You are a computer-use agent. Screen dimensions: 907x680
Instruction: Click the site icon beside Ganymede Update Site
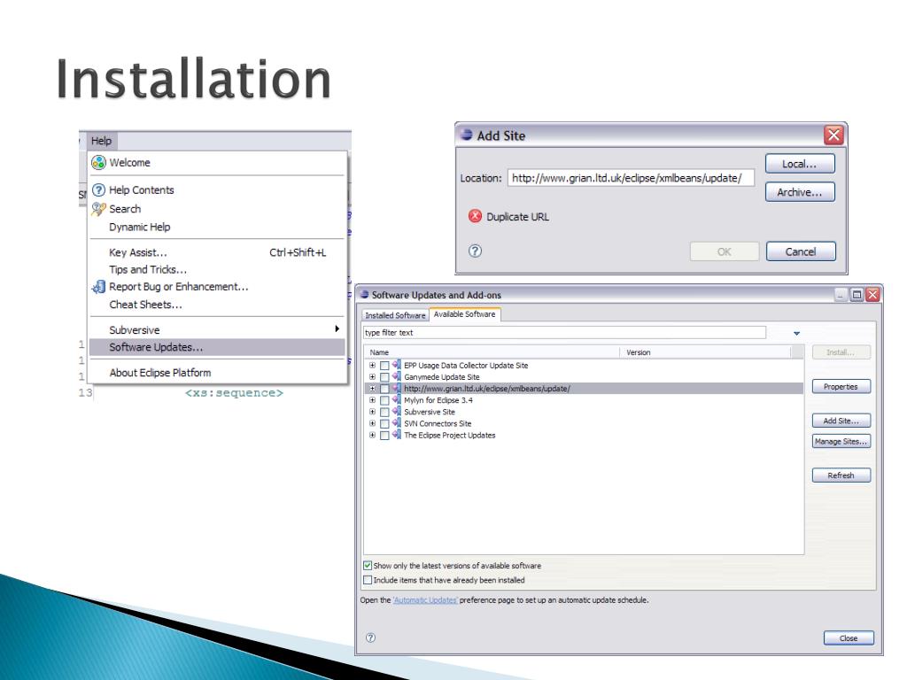click(396, 376)
